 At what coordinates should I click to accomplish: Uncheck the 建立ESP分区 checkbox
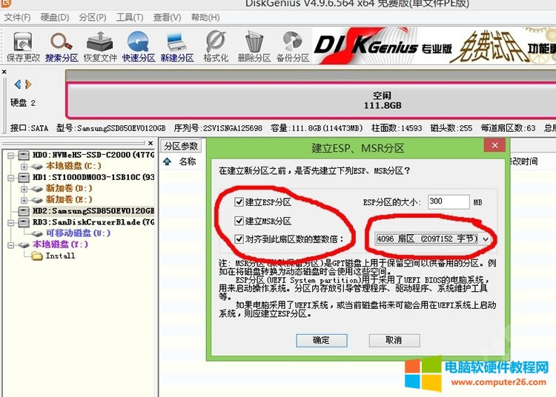tap(238, 202)
